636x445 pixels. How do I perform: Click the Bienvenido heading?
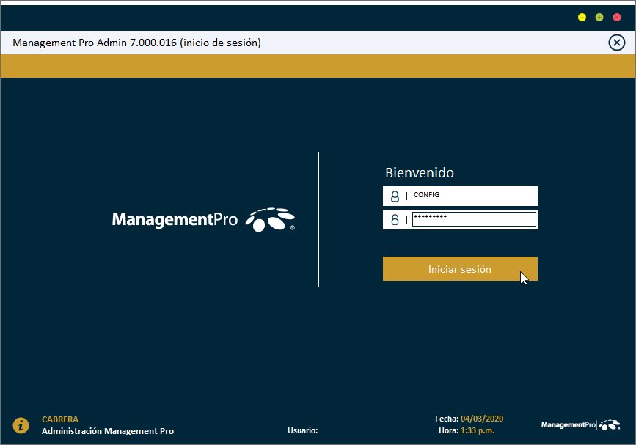coord(420,172)
